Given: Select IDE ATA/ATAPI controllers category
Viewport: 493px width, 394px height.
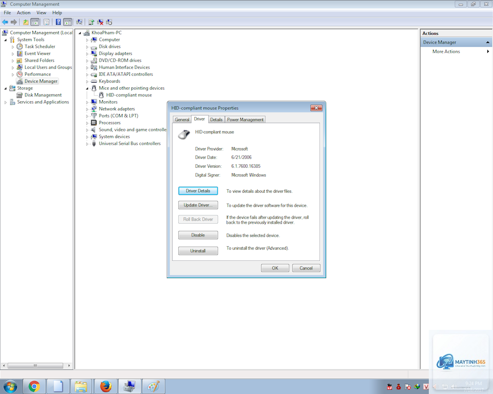Looking at the screenshot, I should 126,74.
